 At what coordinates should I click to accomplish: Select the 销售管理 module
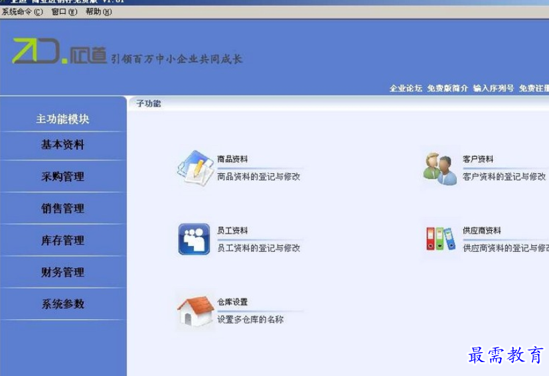62,208
